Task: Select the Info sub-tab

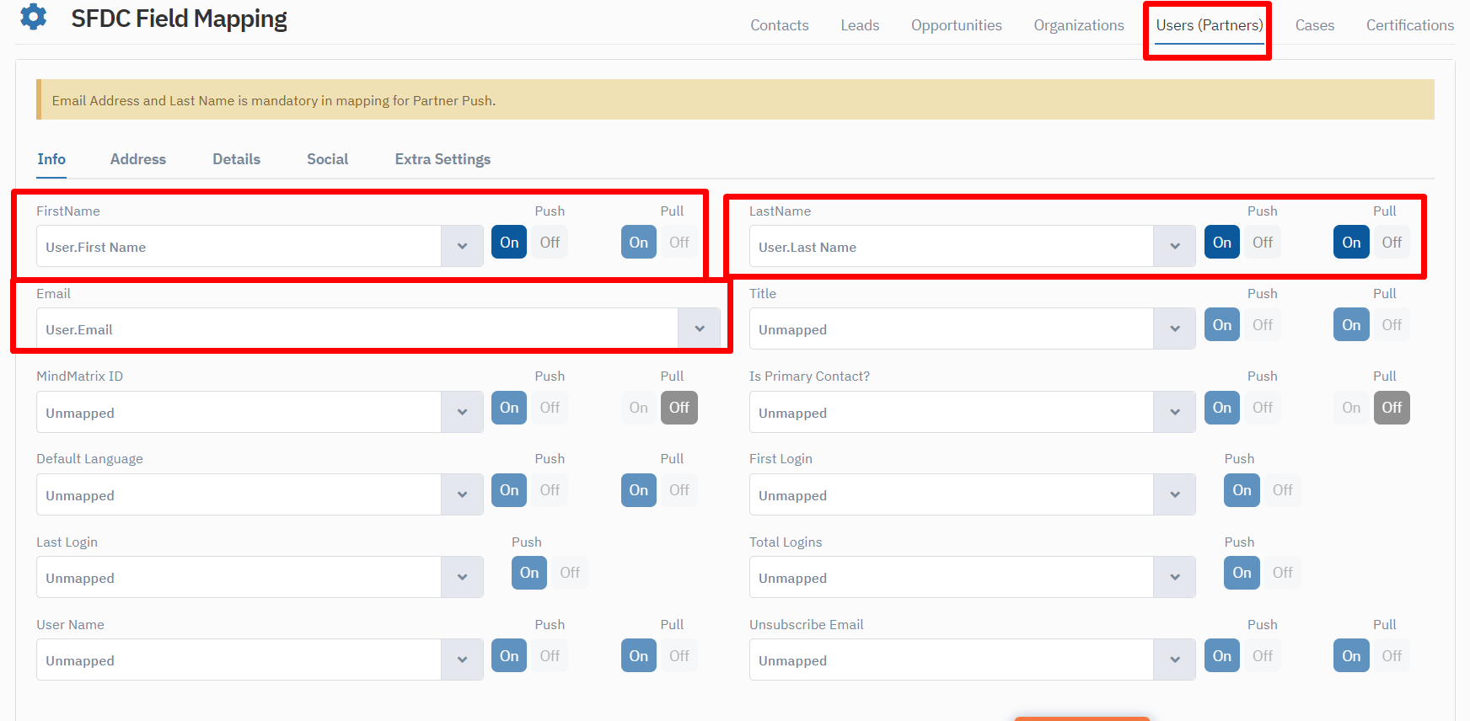Action: pyautogui.click(x=51, y=159)
